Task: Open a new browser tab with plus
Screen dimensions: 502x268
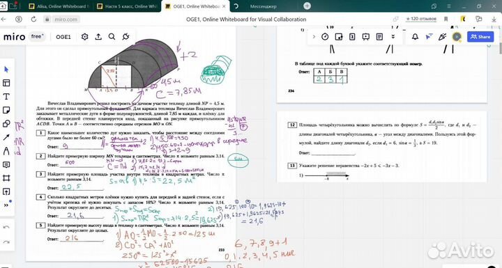Action: [x=307, y=6]
